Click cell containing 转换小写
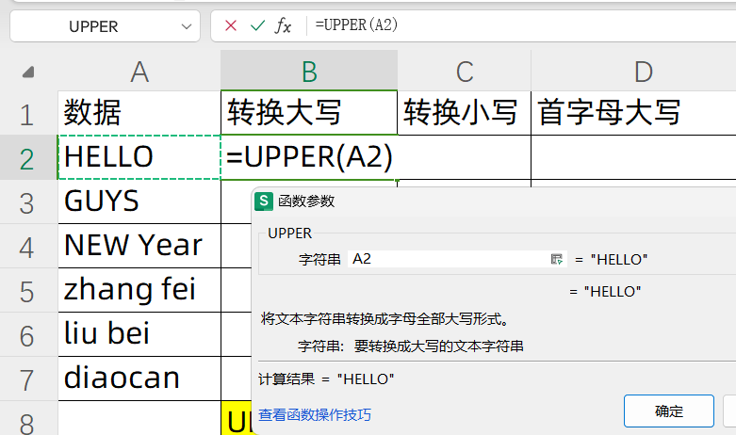 pos(465,113)
